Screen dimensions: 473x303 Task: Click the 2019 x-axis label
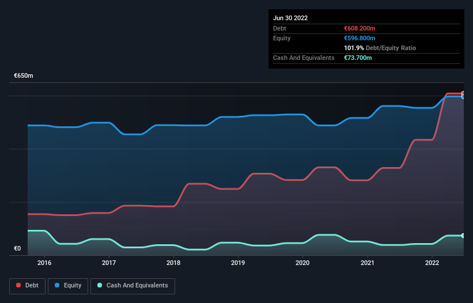tap(238, 263)
